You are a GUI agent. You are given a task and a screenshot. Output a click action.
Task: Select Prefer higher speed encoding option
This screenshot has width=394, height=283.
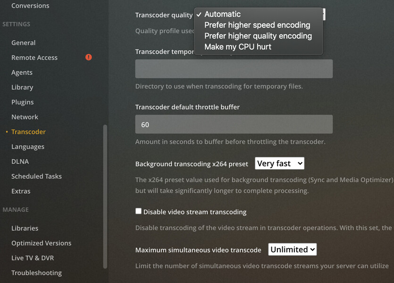coord(258,25)
